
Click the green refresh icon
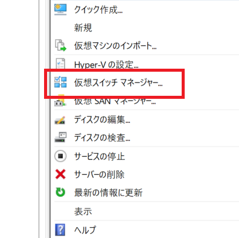coord(60,192)
